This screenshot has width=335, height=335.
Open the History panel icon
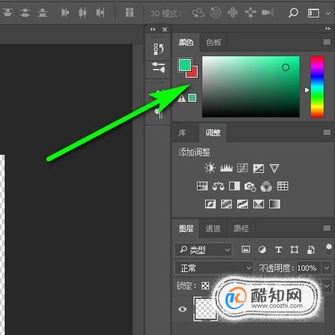click(158, 49)
